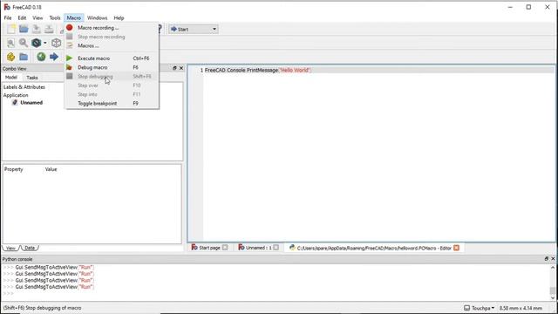Click the Open file folder icon
Viewport: 558px width, 314px height.
(24, 29)
